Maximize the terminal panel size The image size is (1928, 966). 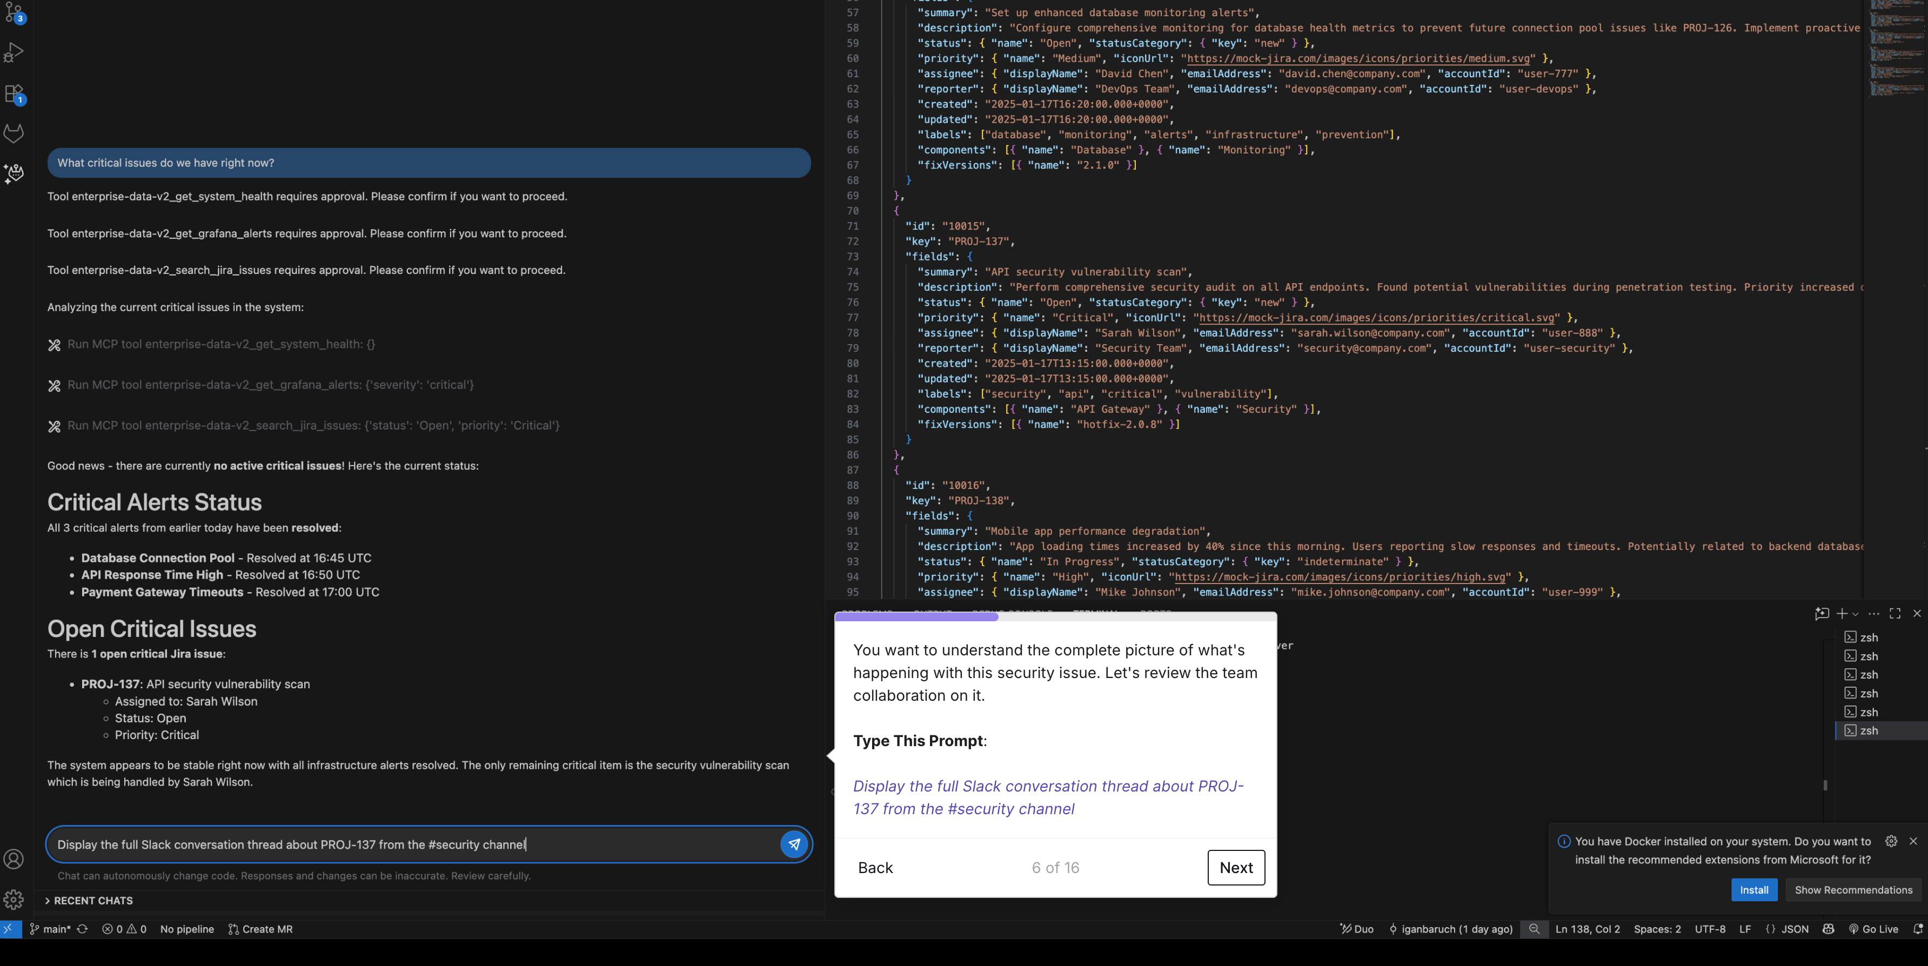pos(1895,614)
